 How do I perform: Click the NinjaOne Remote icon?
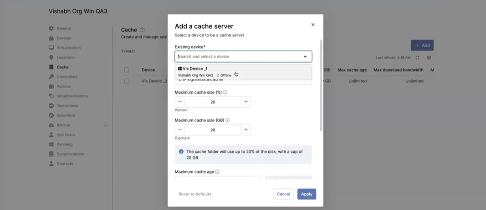pos(51,96)
